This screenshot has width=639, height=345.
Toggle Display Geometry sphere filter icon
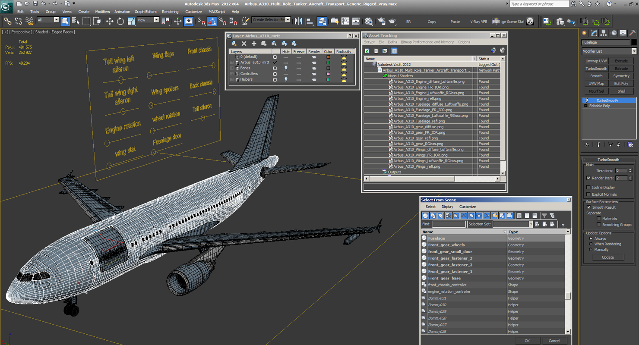(425, 216)
